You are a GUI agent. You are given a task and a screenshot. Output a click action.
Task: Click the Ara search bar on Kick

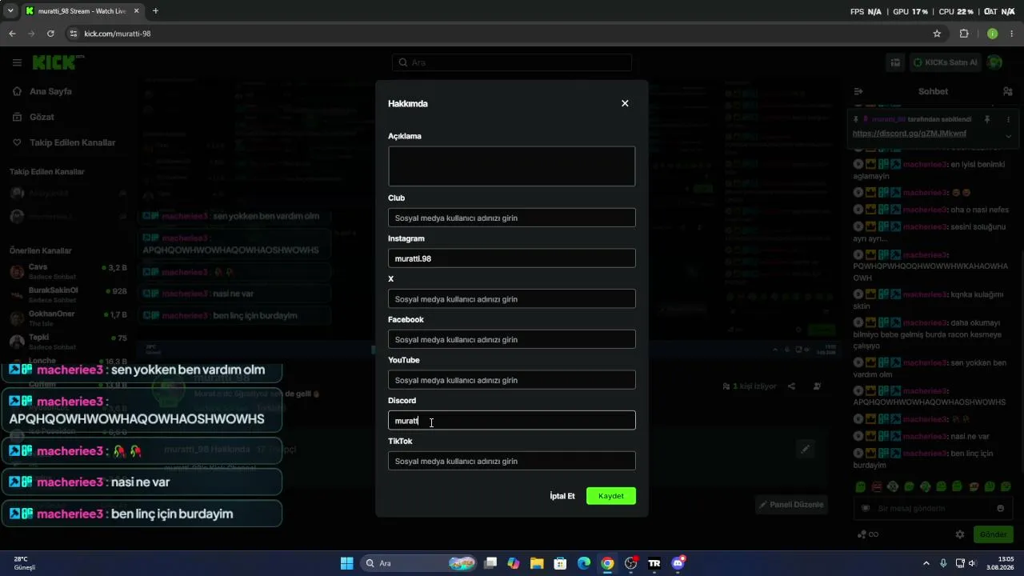512,62
